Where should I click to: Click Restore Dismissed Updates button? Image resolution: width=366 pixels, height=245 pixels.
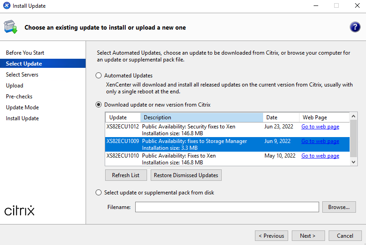click(186, 175)
